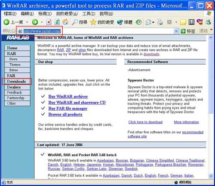
Task: Click the IE Back arrow icon
Action: [6, 22]
